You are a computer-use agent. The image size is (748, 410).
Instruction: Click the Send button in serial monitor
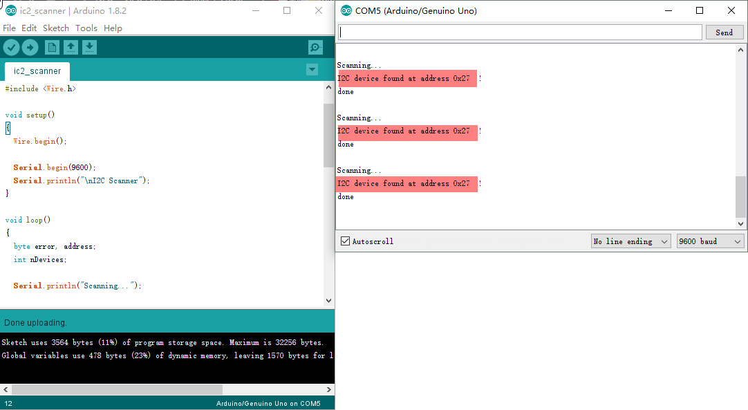coord(724,32)
